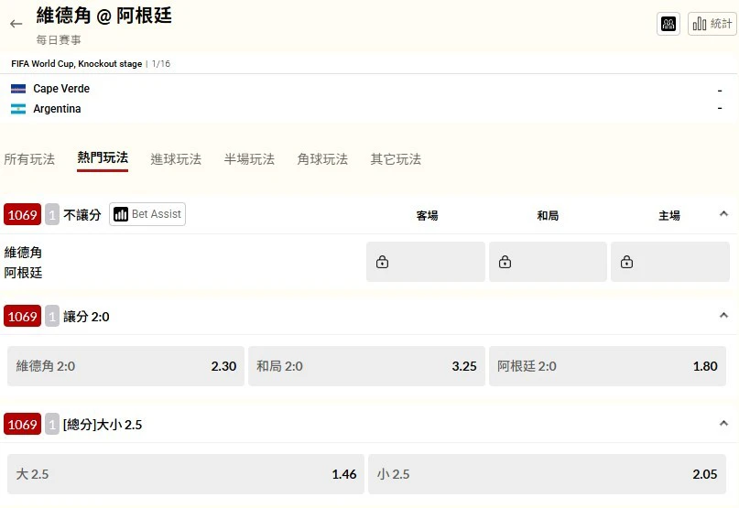Select 大 2.5 at odds 1.46
Screen dimensions: 739x508
click(x=186, y=474)
